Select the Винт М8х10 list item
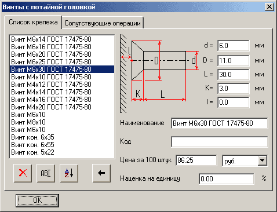This screenshot has height=212, width=277. (62, 122)
